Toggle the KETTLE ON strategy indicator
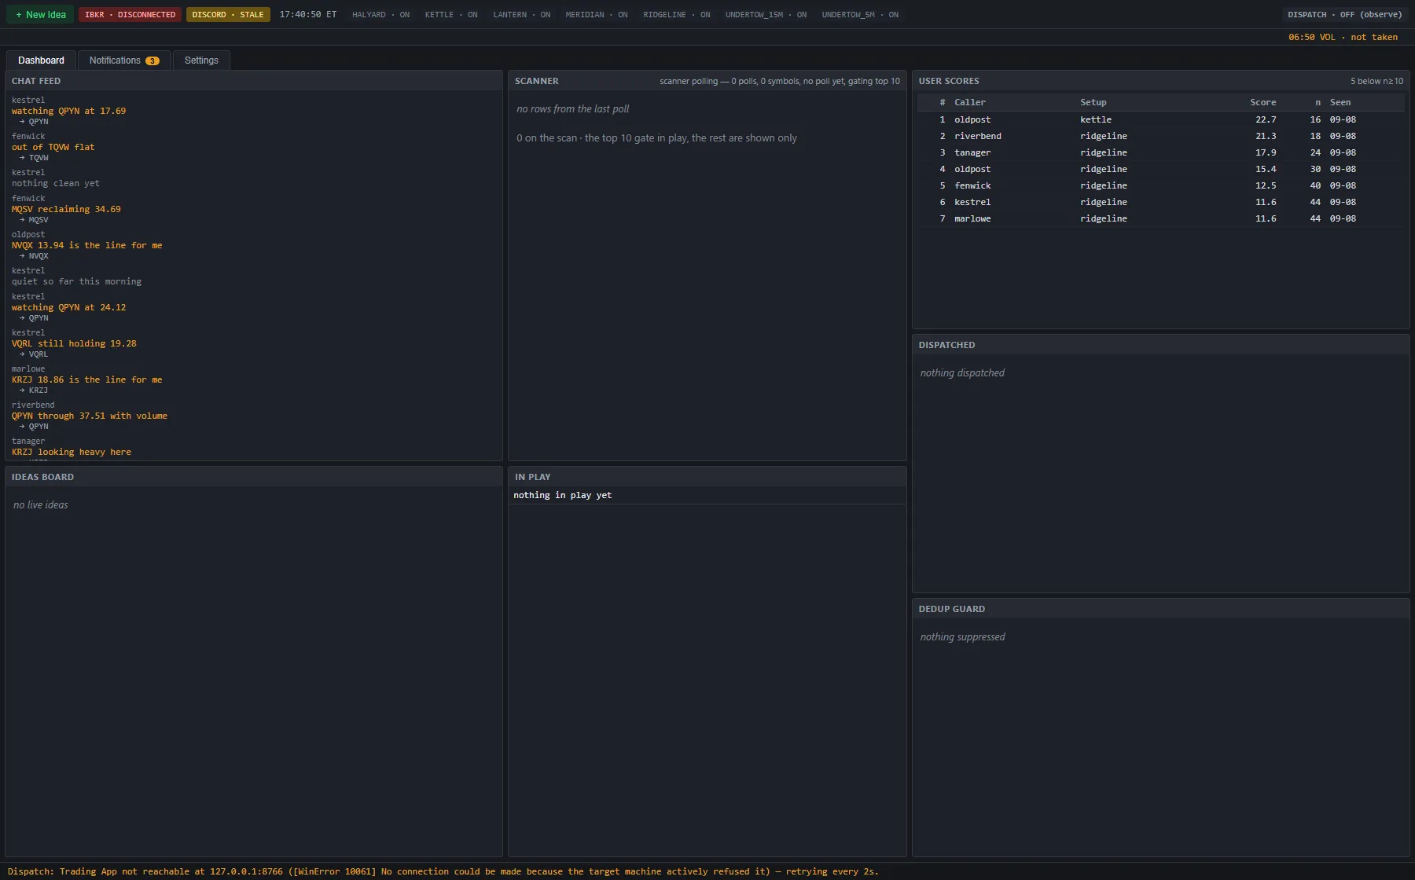This screenshot has width=1415, height=880. pos(451,15)
